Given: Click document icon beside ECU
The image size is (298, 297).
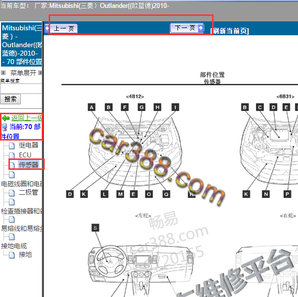Looking at the screenshot, I should pyautogui.click(x=12, y=155).
